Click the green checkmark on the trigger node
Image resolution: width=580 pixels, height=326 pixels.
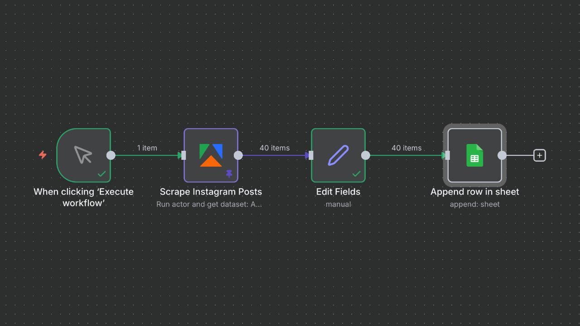pyautogui.click(x=102, y=174)
